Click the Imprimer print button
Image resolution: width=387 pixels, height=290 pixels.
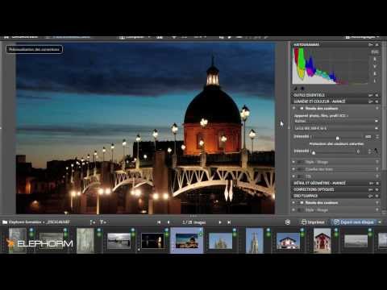point(313,222)
